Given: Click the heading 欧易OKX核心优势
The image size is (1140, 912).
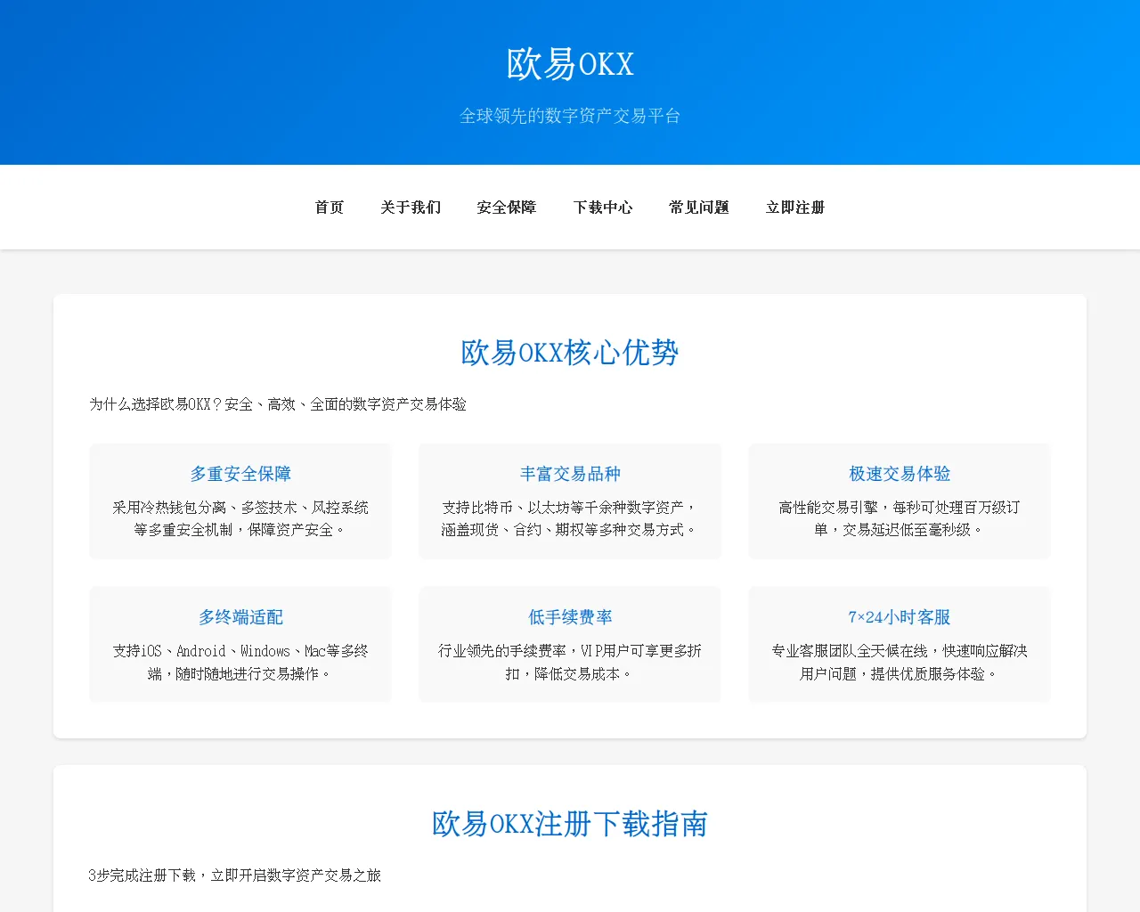Looking at the screenshot, I should [570, 353].
